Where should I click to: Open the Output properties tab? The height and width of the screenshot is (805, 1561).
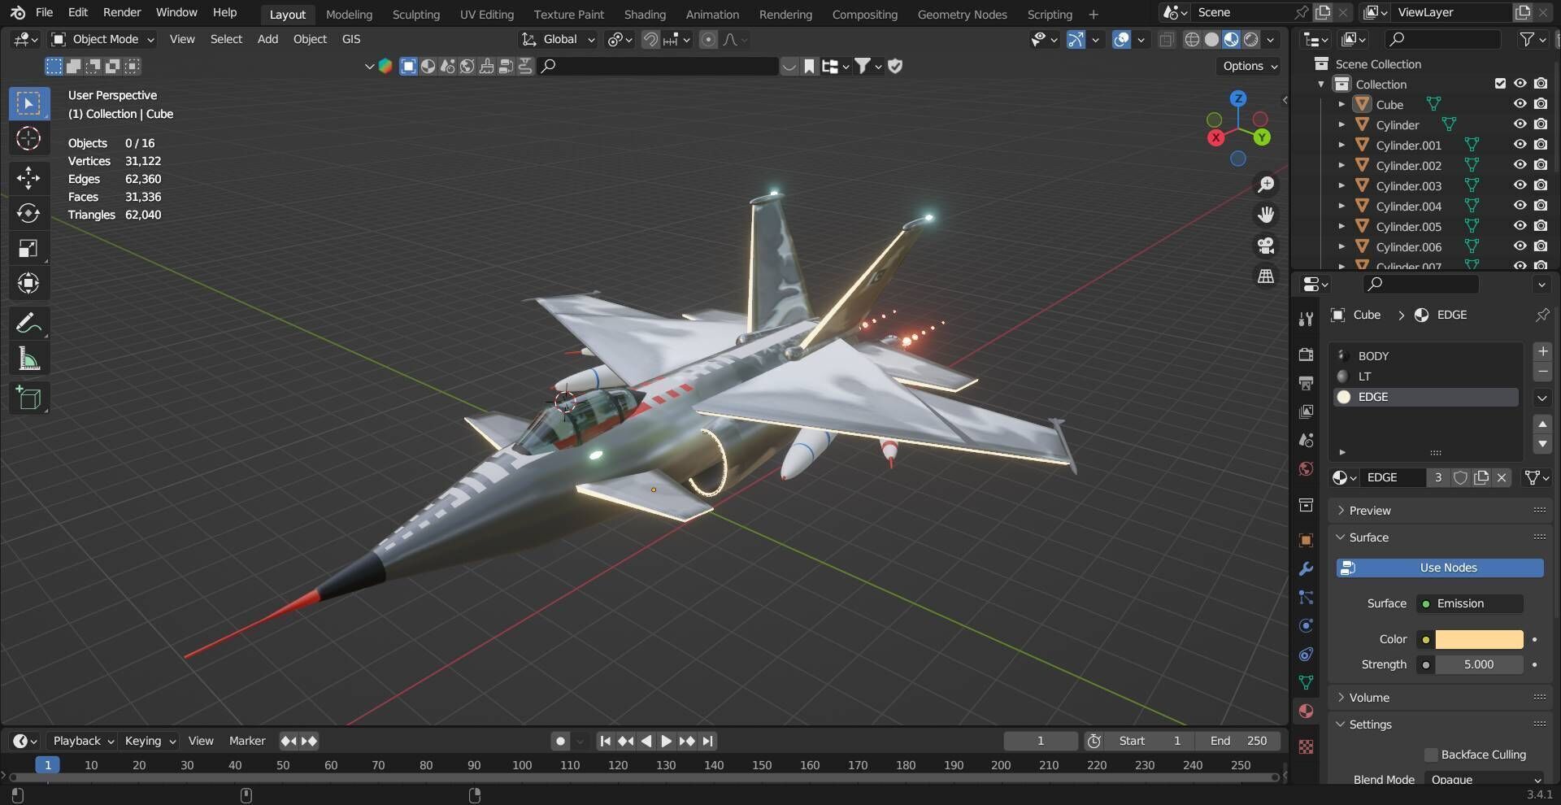coord(1306,383)
